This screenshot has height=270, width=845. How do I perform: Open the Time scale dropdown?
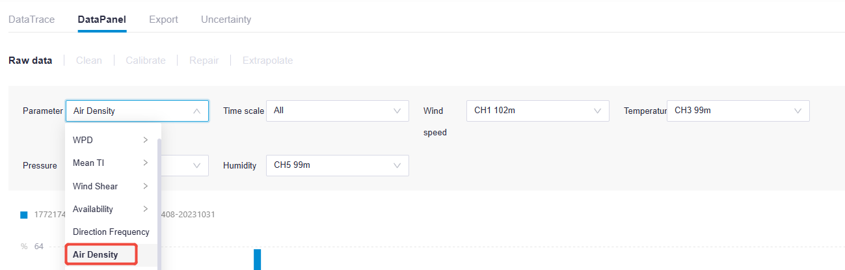pos(337,111)
